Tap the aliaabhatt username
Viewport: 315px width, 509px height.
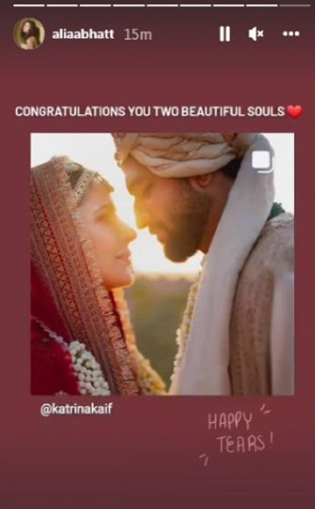[x=83, y=34]
